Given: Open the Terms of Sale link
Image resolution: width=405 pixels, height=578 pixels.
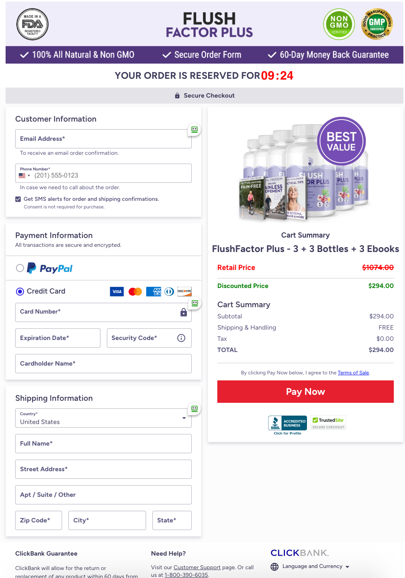Looking at the screenshot, I should (x=353, y=372).
